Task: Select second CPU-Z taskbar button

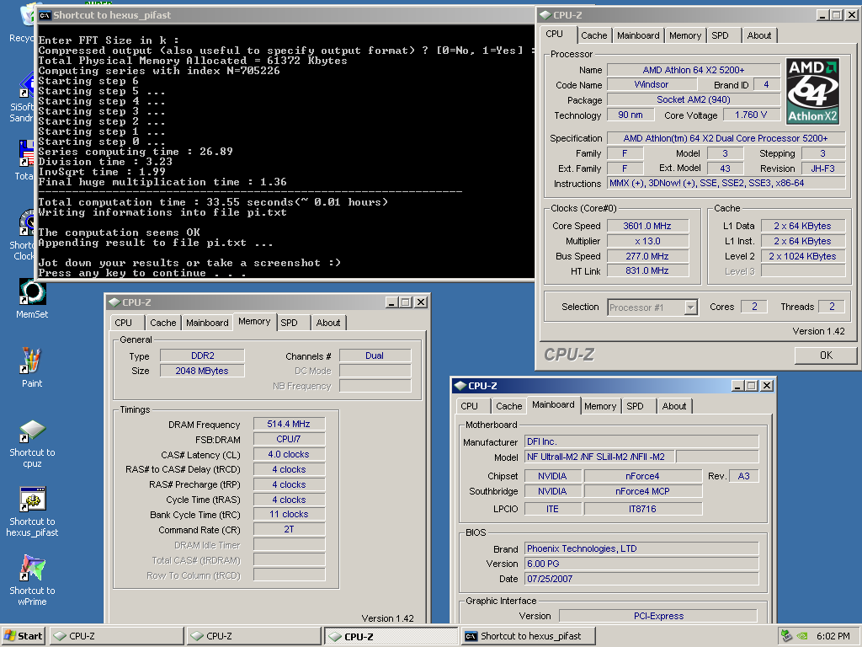Action: [254, 636]
